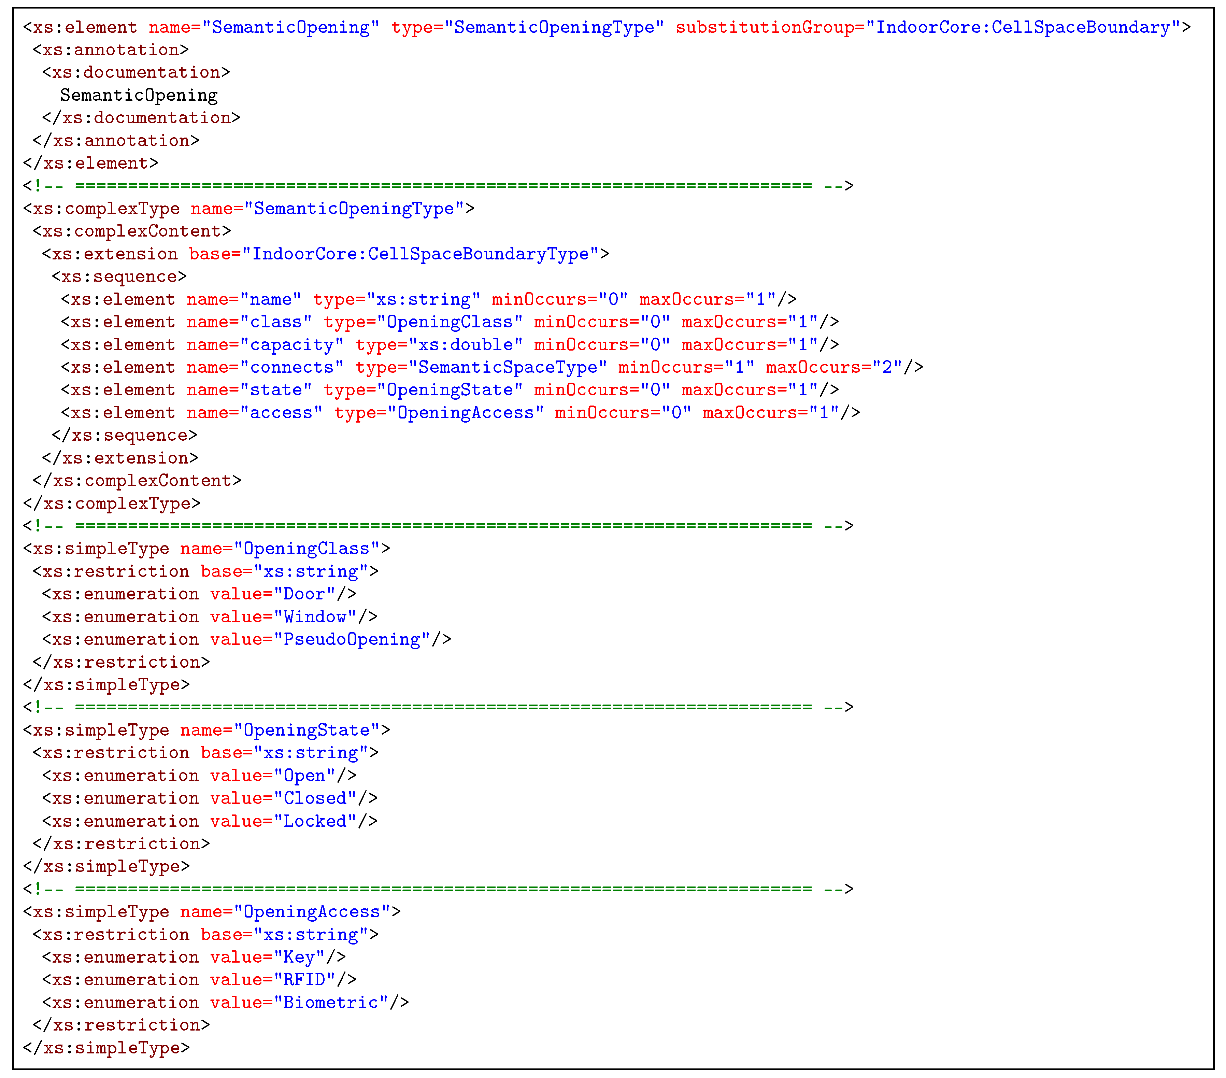Click "OpeningState" in the simpleType declaration

(x=306, y=731)
